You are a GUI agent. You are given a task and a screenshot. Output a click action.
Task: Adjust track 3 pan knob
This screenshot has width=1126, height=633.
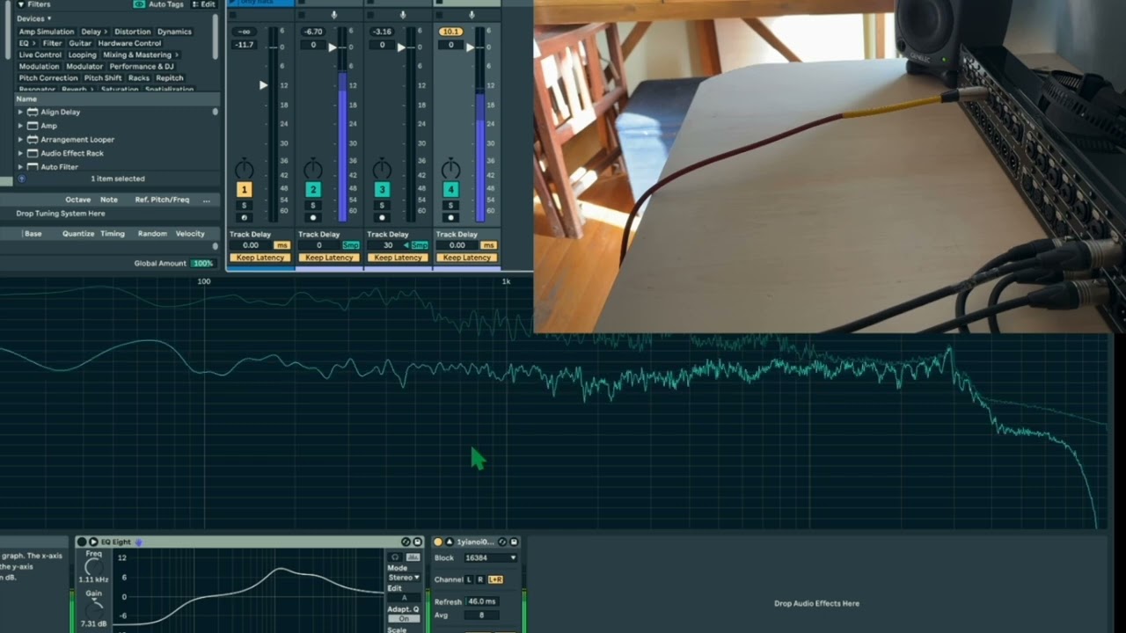(x=382, y=169)
